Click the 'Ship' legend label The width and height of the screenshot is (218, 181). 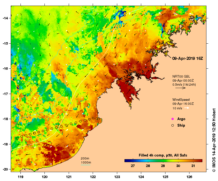[x=181, y=126]
